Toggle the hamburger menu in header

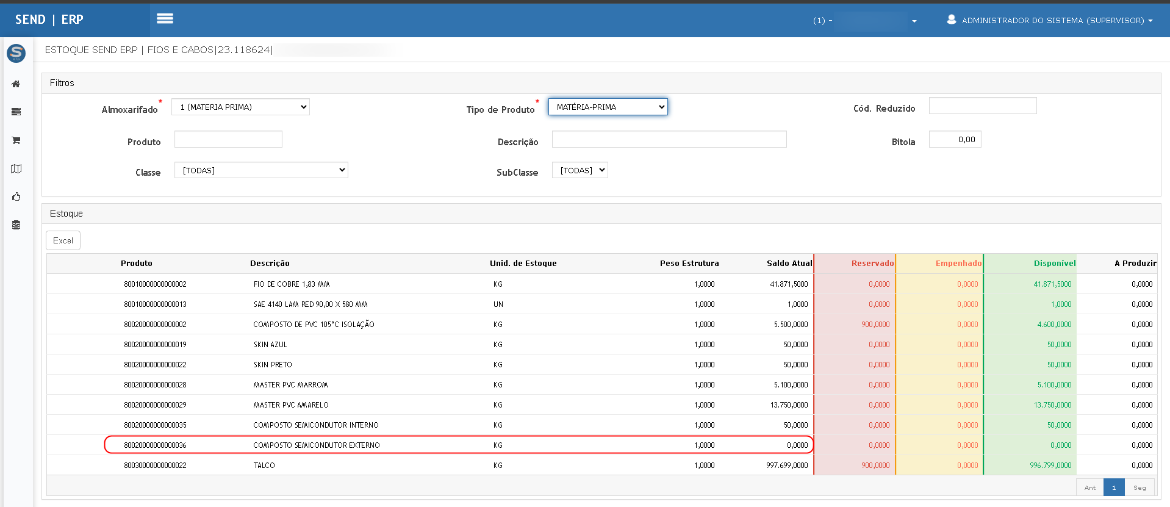tap(165, 19)
